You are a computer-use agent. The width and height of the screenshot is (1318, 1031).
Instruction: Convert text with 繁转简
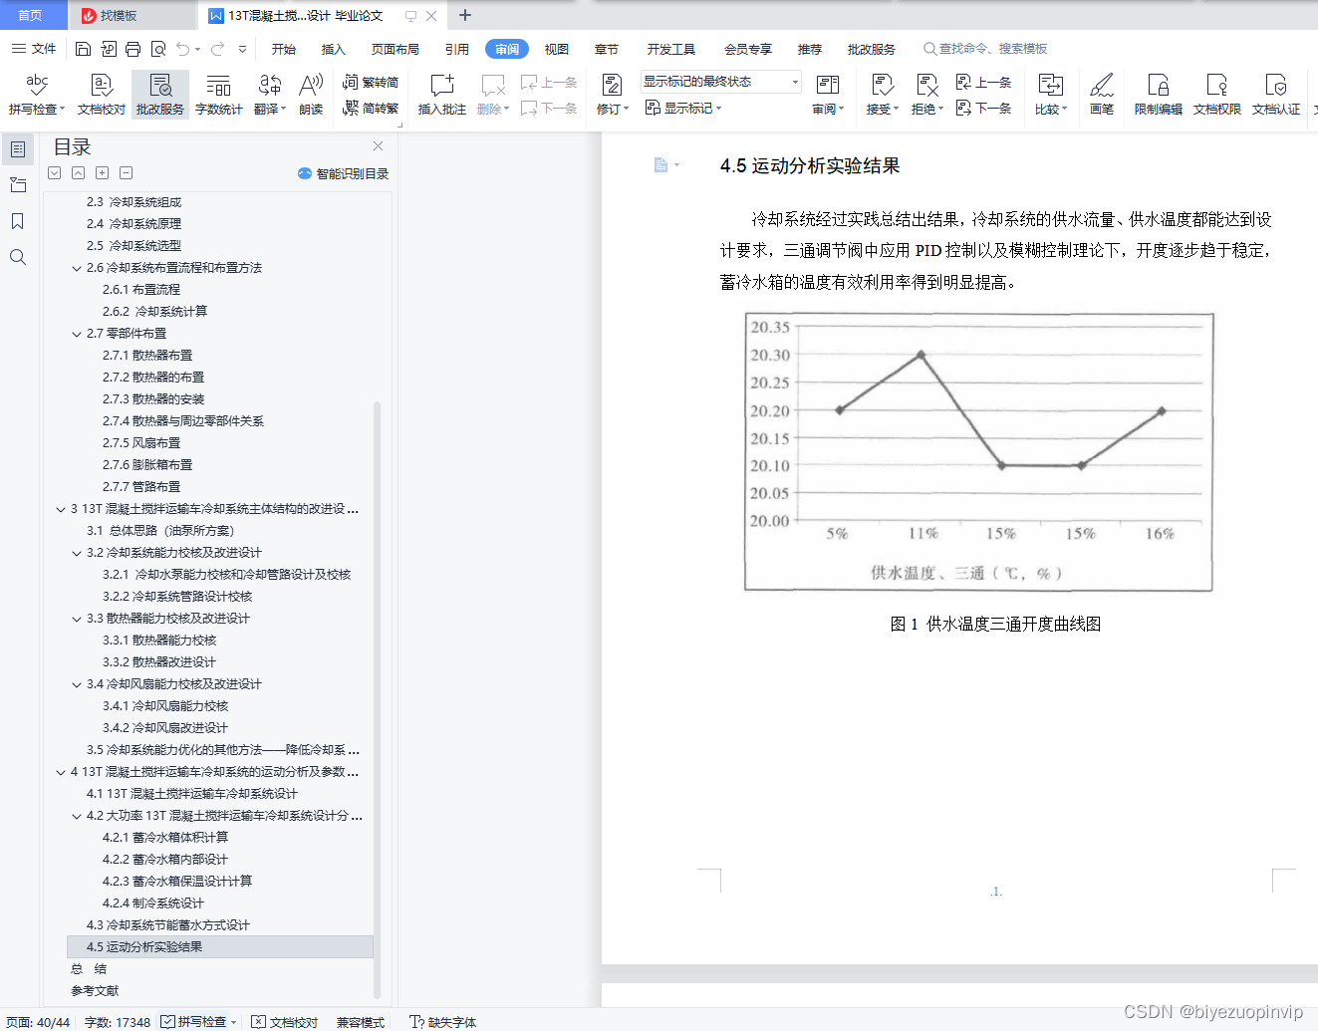click(x=371, y=83)
